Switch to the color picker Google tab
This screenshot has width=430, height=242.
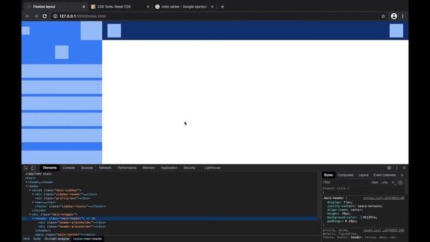tap(184, 7)
